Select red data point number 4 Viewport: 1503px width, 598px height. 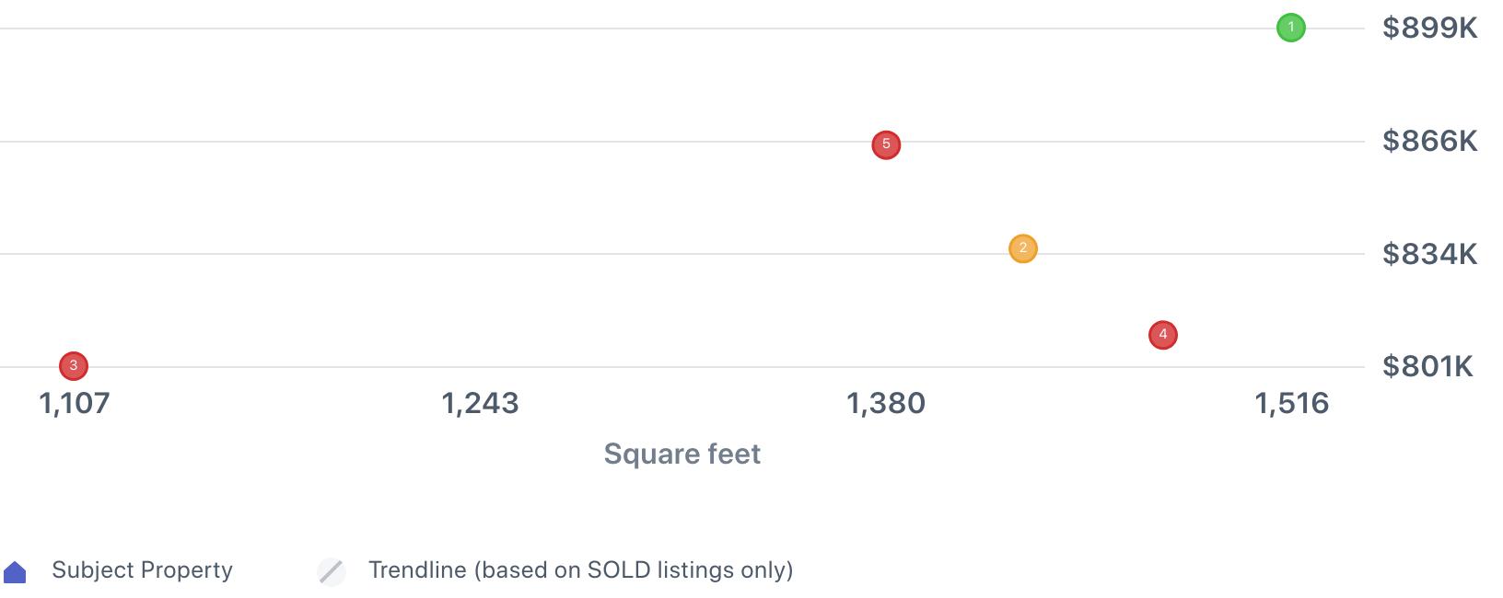[x=1162, y=335]
